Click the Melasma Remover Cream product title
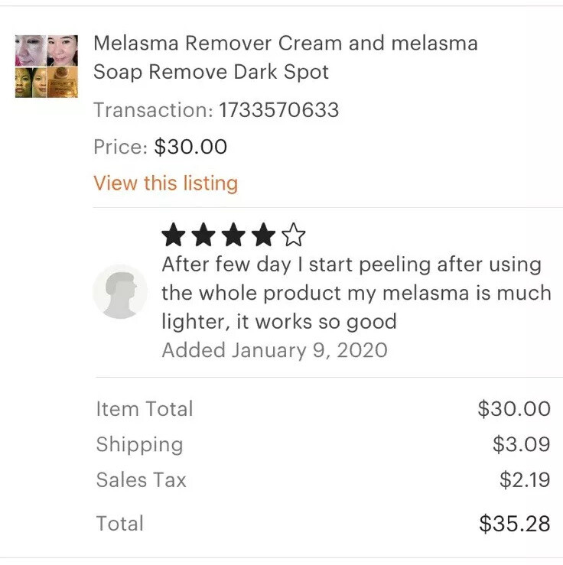The image size is (563, 565). point(285,57)
